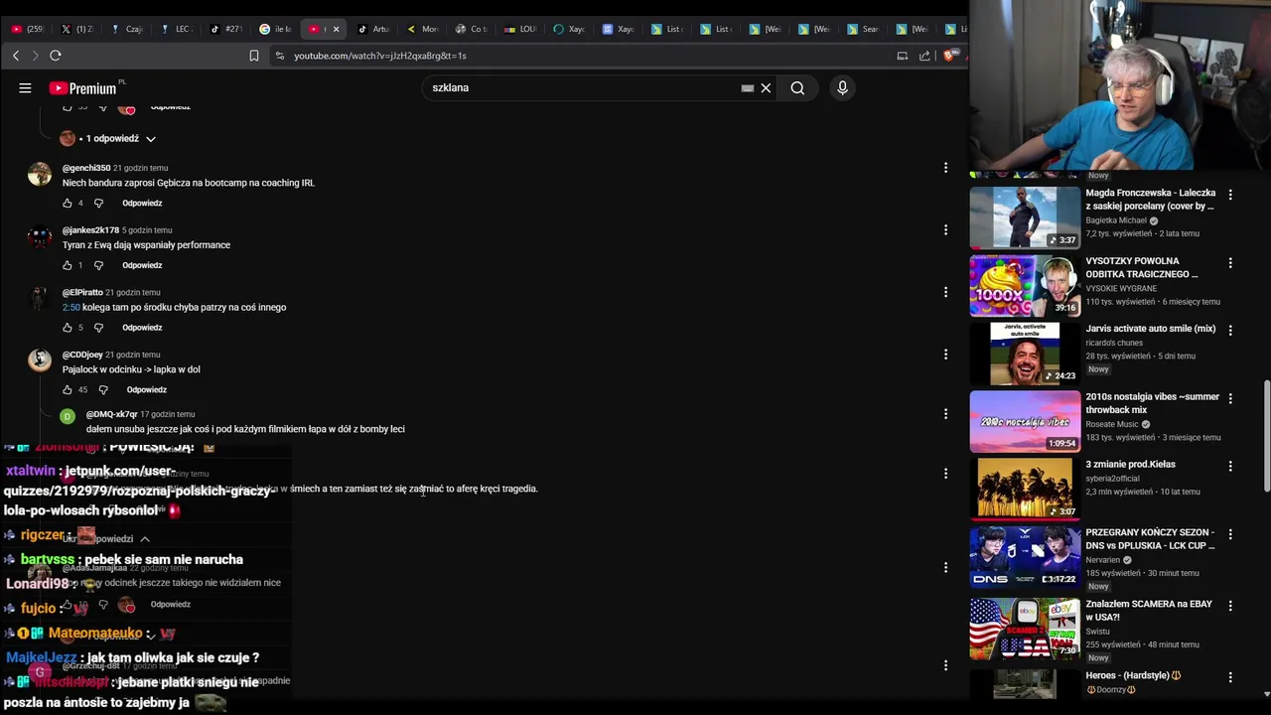1271x715 pixels.
Task: Like the comment by @jankes2k178
Action: [68, 266]
